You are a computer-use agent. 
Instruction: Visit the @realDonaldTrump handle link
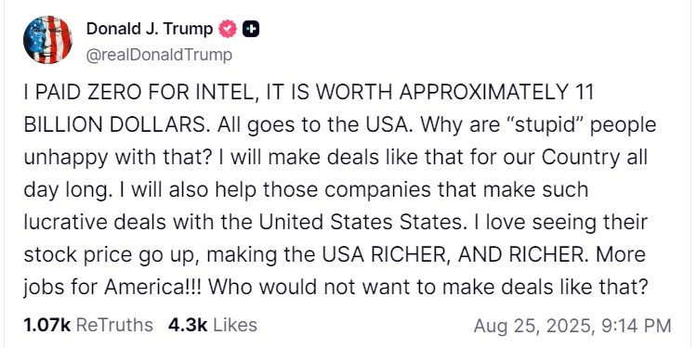coord(159,55)
